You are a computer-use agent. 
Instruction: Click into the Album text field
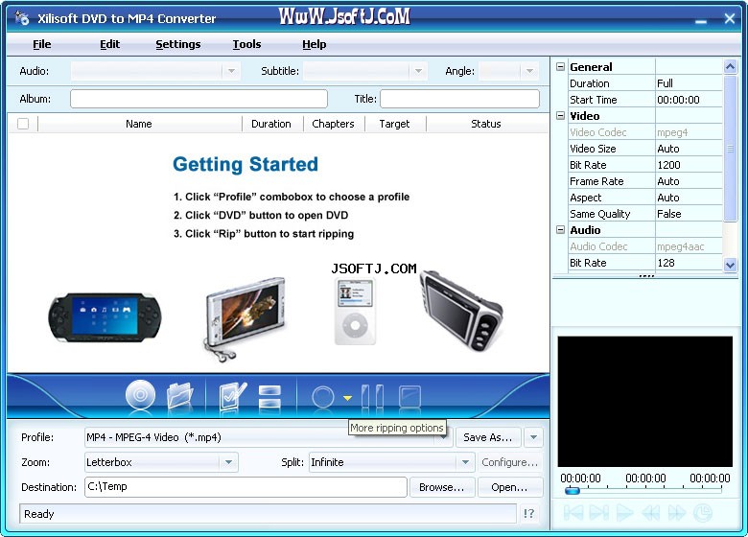pos(199,99)
